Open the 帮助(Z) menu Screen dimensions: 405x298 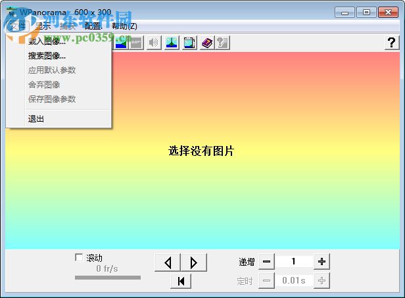point(124,26)
